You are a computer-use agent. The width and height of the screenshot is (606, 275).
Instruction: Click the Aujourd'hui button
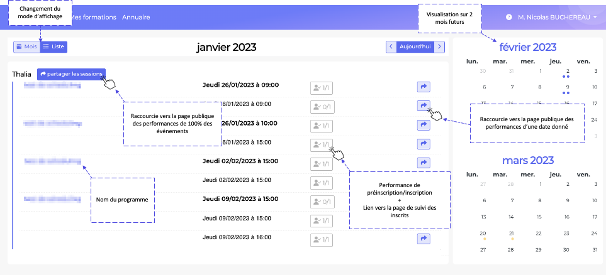(415, 46)
